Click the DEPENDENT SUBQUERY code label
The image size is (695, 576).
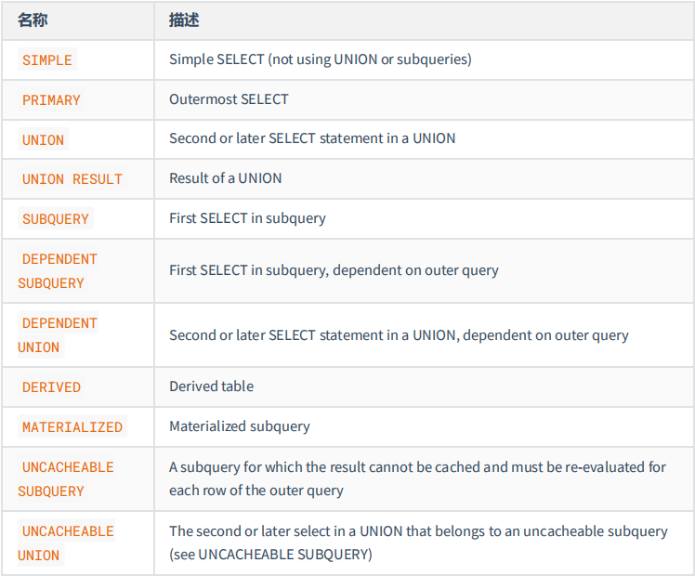[x=58, y=270]
